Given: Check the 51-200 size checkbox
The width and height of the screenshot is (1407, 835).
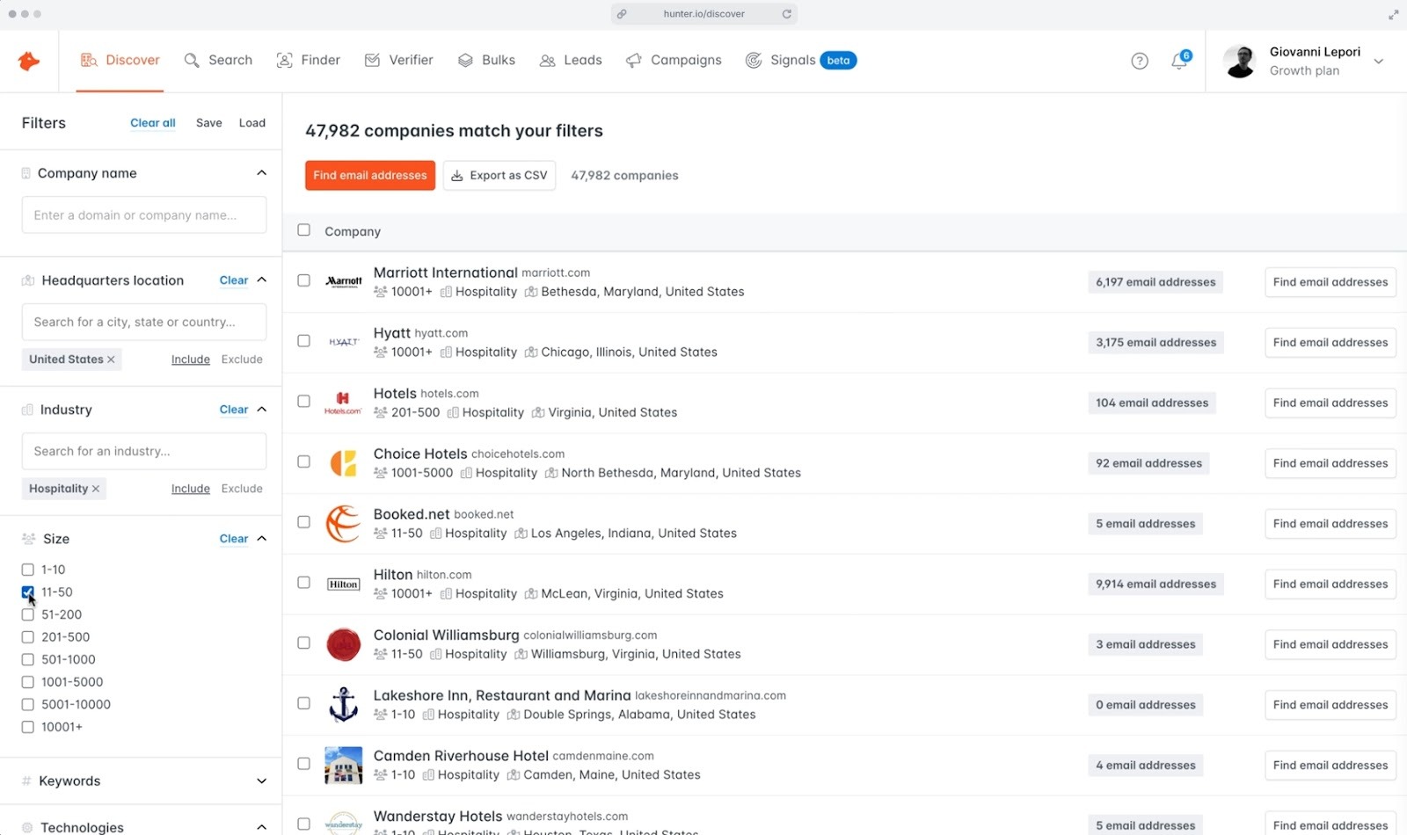Looking at the screenshot, I should (x=27, y=614).
